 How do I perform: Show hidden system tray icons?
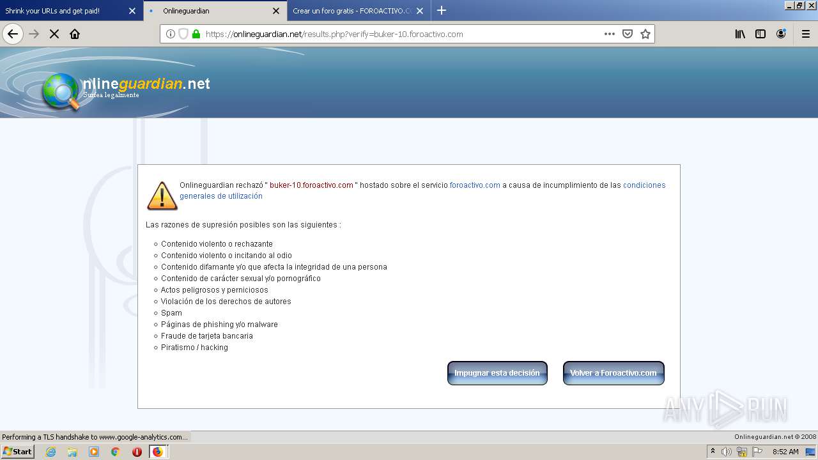[x=713, y=452]
